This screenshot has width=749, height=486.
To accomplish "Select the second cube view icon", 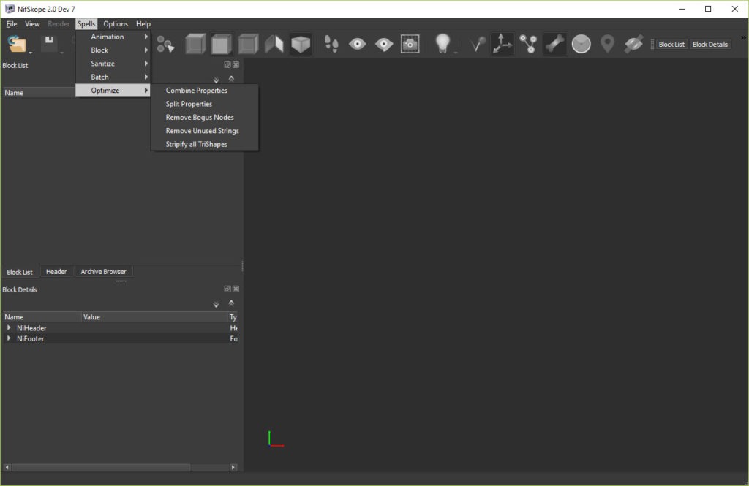I will [x=222, y=44].
